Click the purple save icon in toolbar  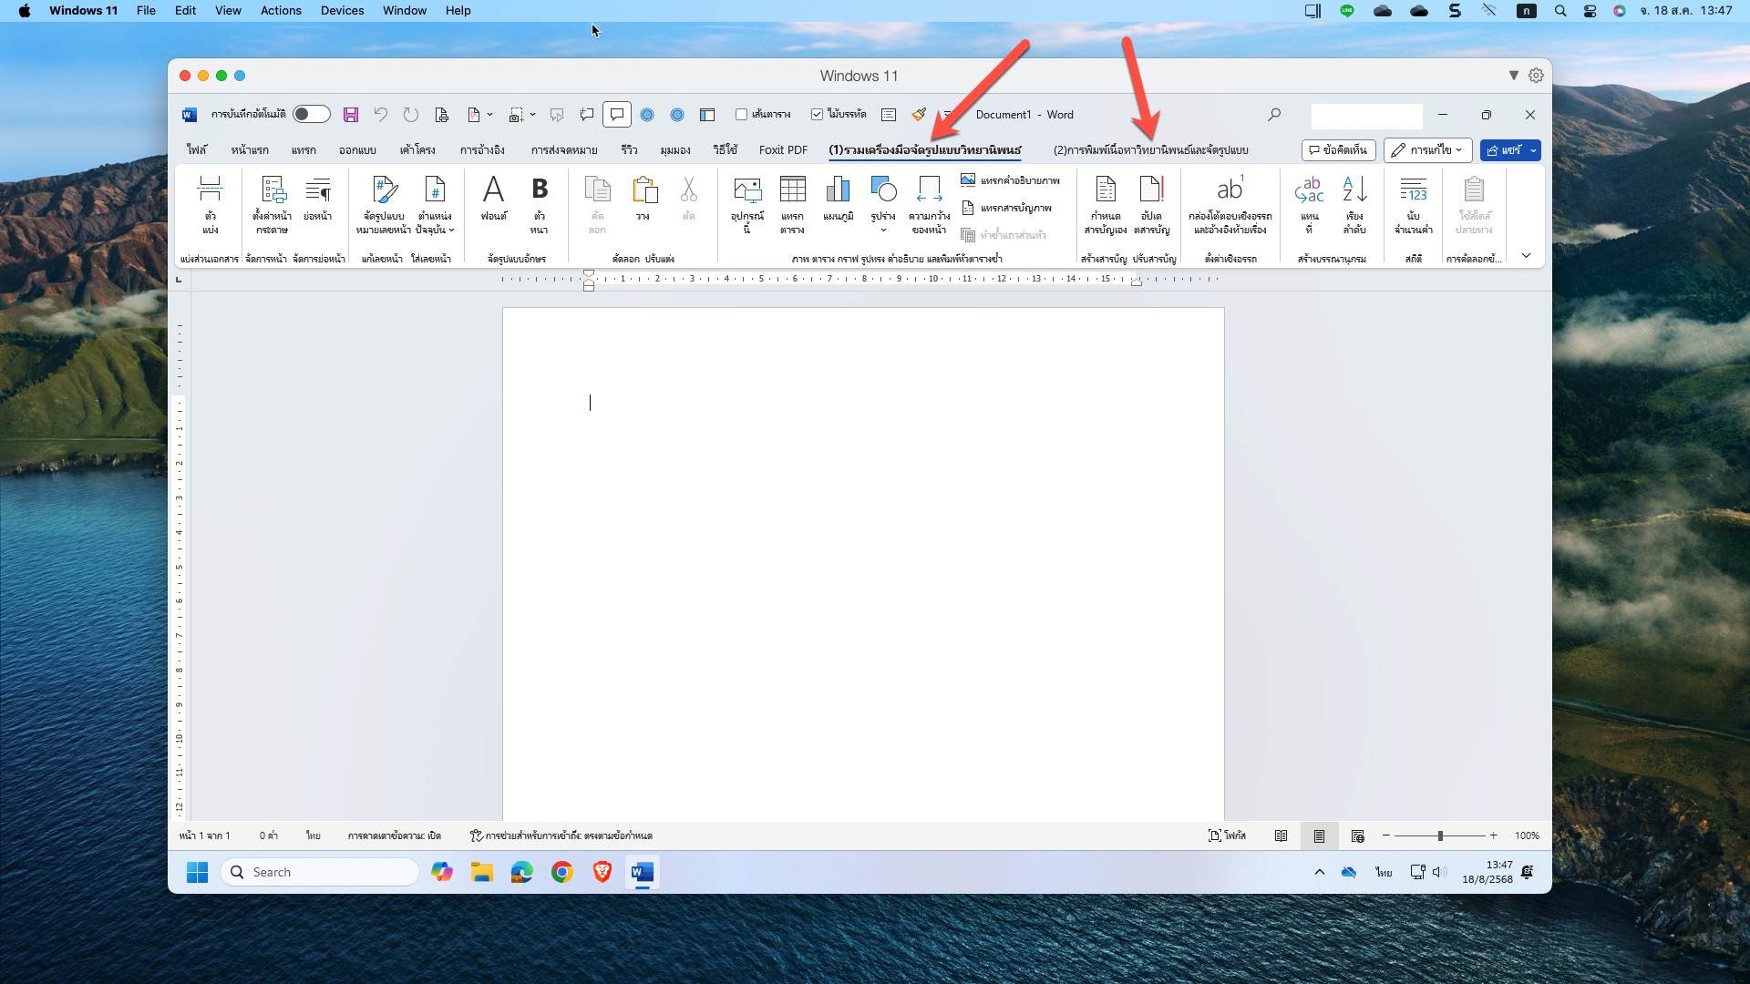351,115
